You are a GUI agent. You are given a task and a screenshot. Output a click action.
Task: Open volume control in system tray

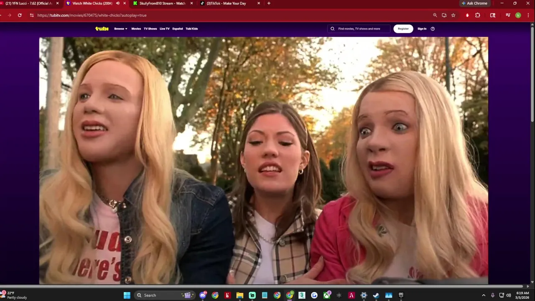[x=509, y=295]
